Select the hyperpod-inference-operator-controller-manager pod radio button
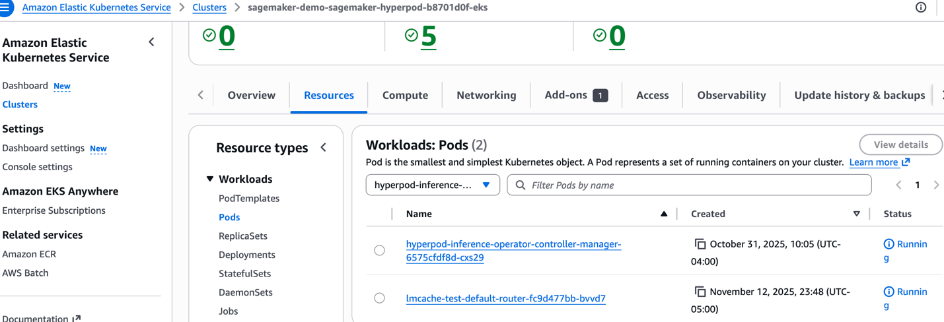The height and width of the screenshot is (322, 944). pyautogui.click(x=379, y=250)
